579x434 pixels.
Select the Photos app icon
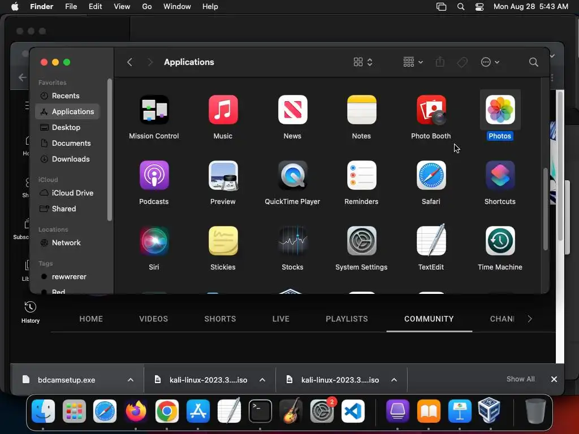[x=500, y=110]
